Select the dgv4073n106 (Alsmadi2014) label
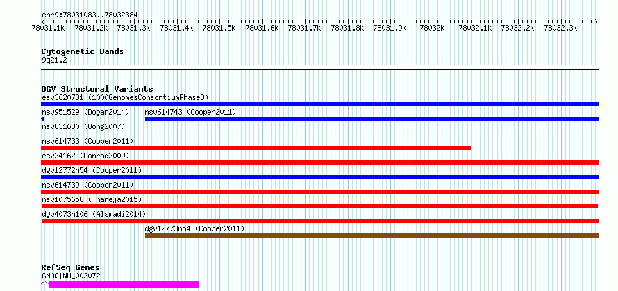The image size is (618, 291). [x=94, y=214]
